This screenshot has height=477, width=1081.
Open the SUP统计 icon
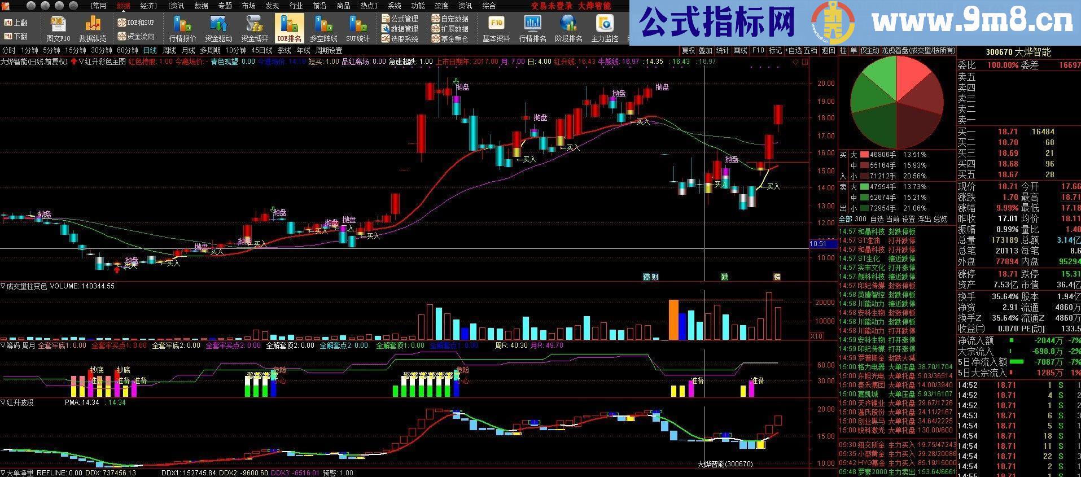[358, 28]
